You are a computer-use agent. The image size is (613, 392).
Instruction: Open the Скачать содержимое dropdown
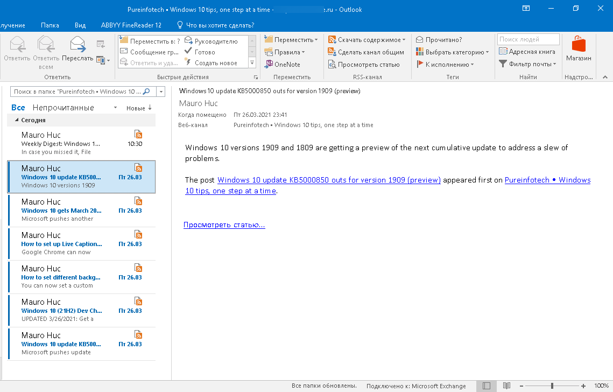tap(367, 39)
